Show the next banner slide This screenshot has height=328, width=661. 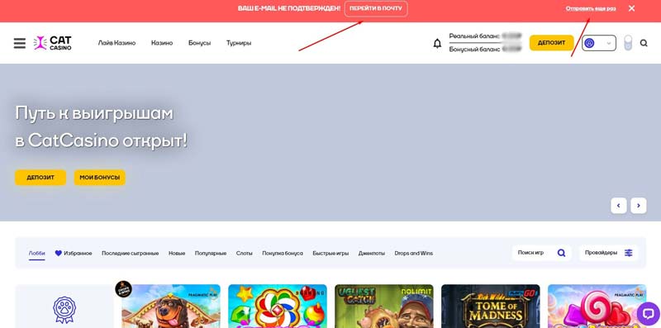(x=638, y=206)
